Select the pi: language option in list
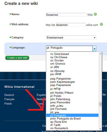 tap(55, 89)
